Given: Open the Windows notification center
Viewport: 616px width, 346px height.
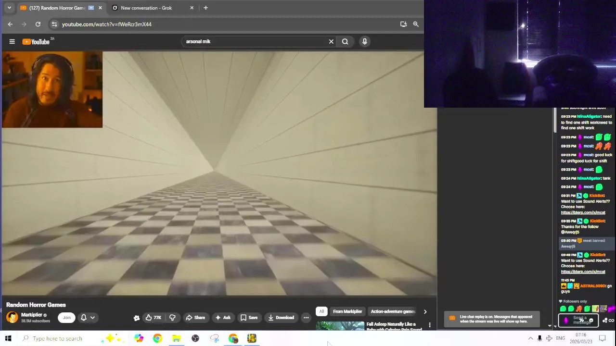Looking at the screenshot, I should (602, 338).
